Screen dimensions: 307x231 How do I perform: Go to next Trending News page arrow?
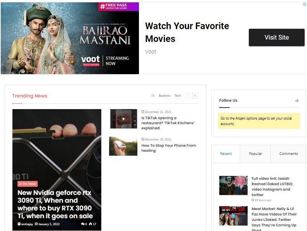pyautogui.click(x=195, y=96)
